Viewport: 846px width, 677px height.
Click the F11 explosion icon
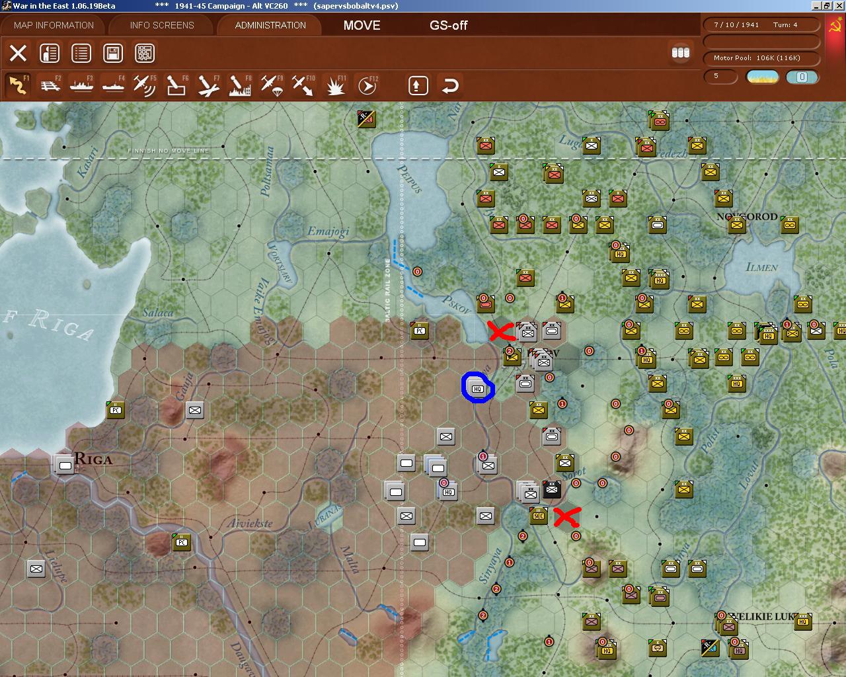tap(336, 85)
